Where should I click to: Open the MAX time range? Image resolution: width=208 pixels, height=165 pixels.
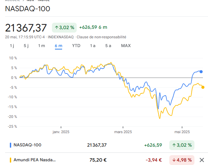click(x=126, y=46)
